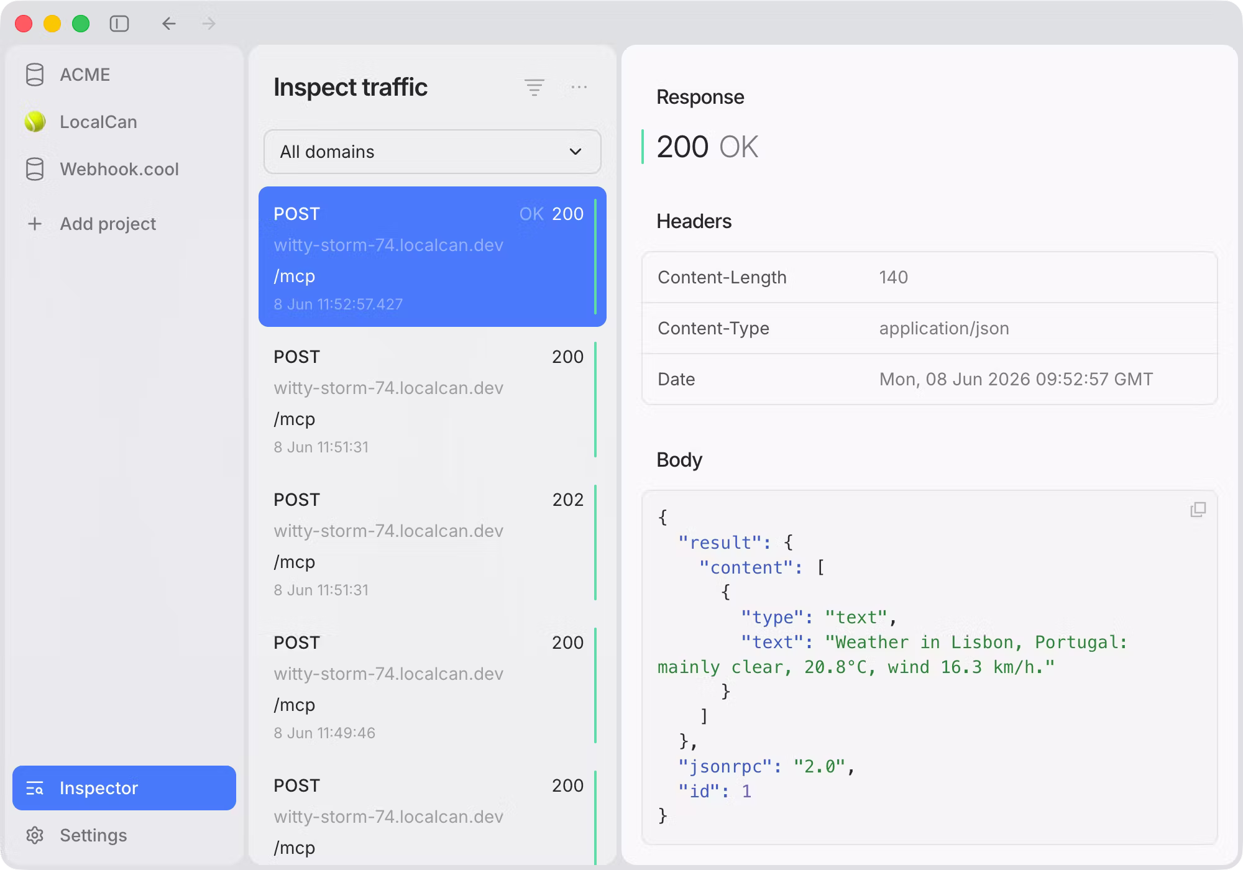The width and height of the screenshot is (1243, 870).
Task: Click the application/json header value
Action: click(x=943, y=328)
